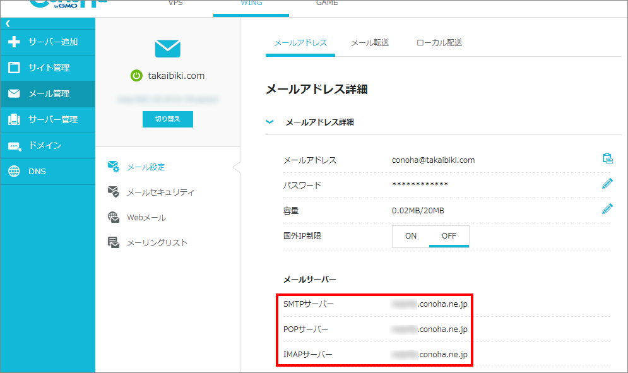Click the conoha@takaibiki.com address text
Image resolution: width=628 pixels, height=373 pixels.
(x=434, y=160)
